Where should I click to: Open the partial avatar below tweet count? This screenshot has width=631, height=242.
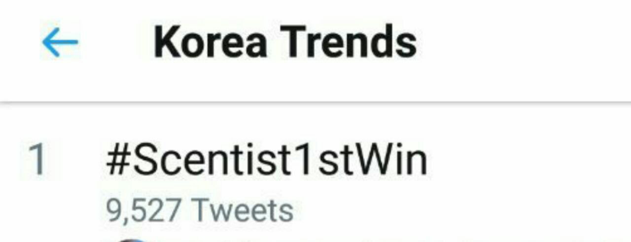pyautogui.click(x=133, y=240)
